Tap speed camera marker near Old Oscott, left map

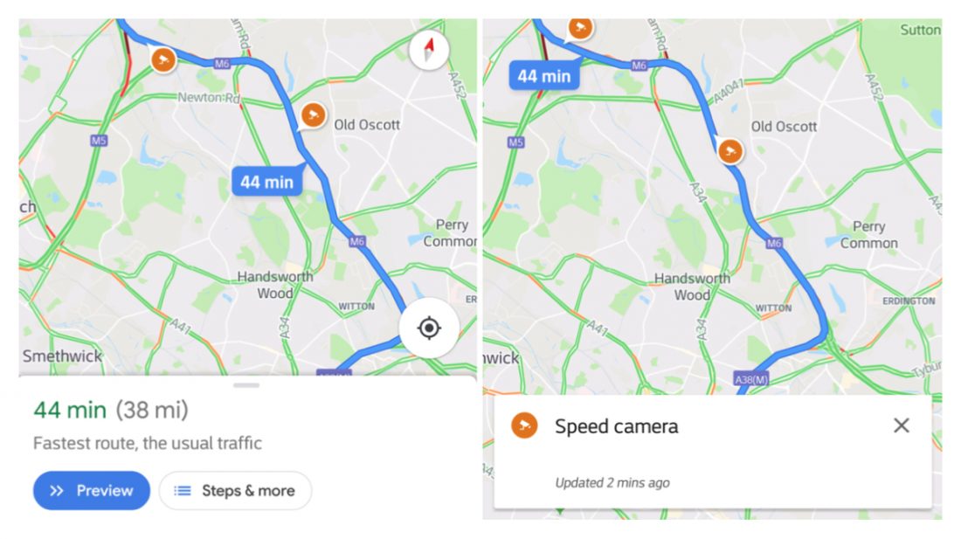tap(313, 114)
